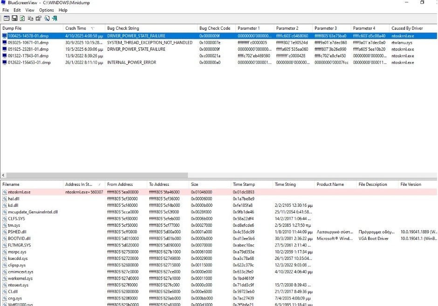The width and height of the screenshot is (438, 306).
Task: Select the ntoskrnl.exe driver file icon
Action: 5,192
